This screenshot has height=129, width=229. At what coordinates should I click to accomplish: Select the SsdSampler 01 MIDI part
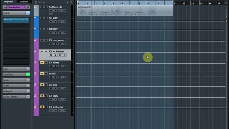pyautogui.click(x=125, y=10)
